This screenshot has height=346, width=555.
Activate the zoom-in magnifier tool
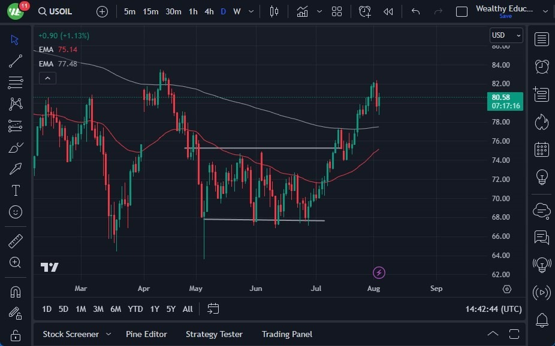[x=15, y=262]
